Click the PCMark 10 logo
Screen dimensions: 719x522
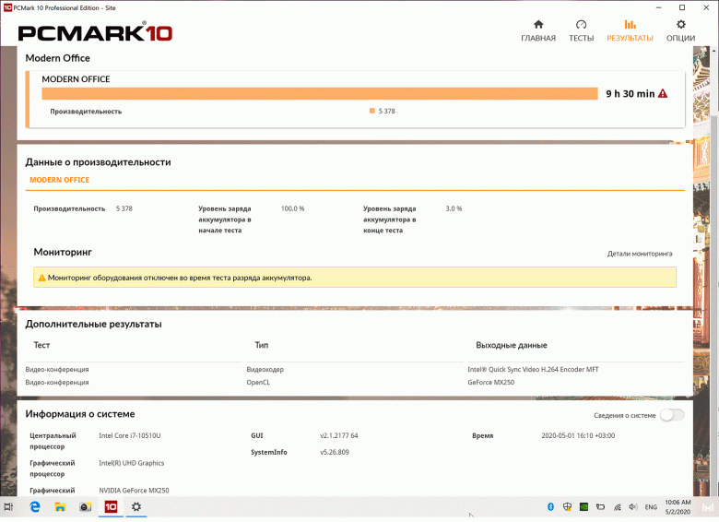click(95, 33)
